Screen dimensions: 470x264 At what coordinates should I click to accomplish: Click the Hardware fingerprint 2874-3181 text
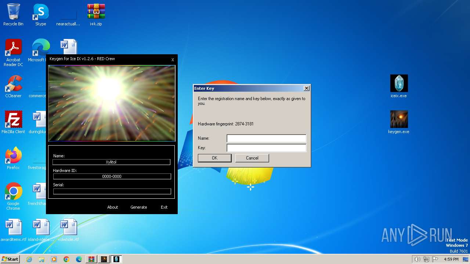tap(226, 124)
